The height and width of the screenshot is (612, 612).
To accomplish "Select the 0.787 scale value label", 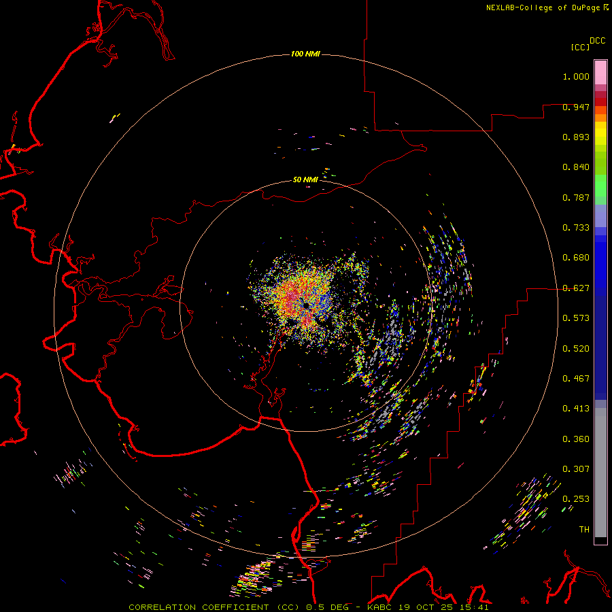I will [x=576, y=197].
